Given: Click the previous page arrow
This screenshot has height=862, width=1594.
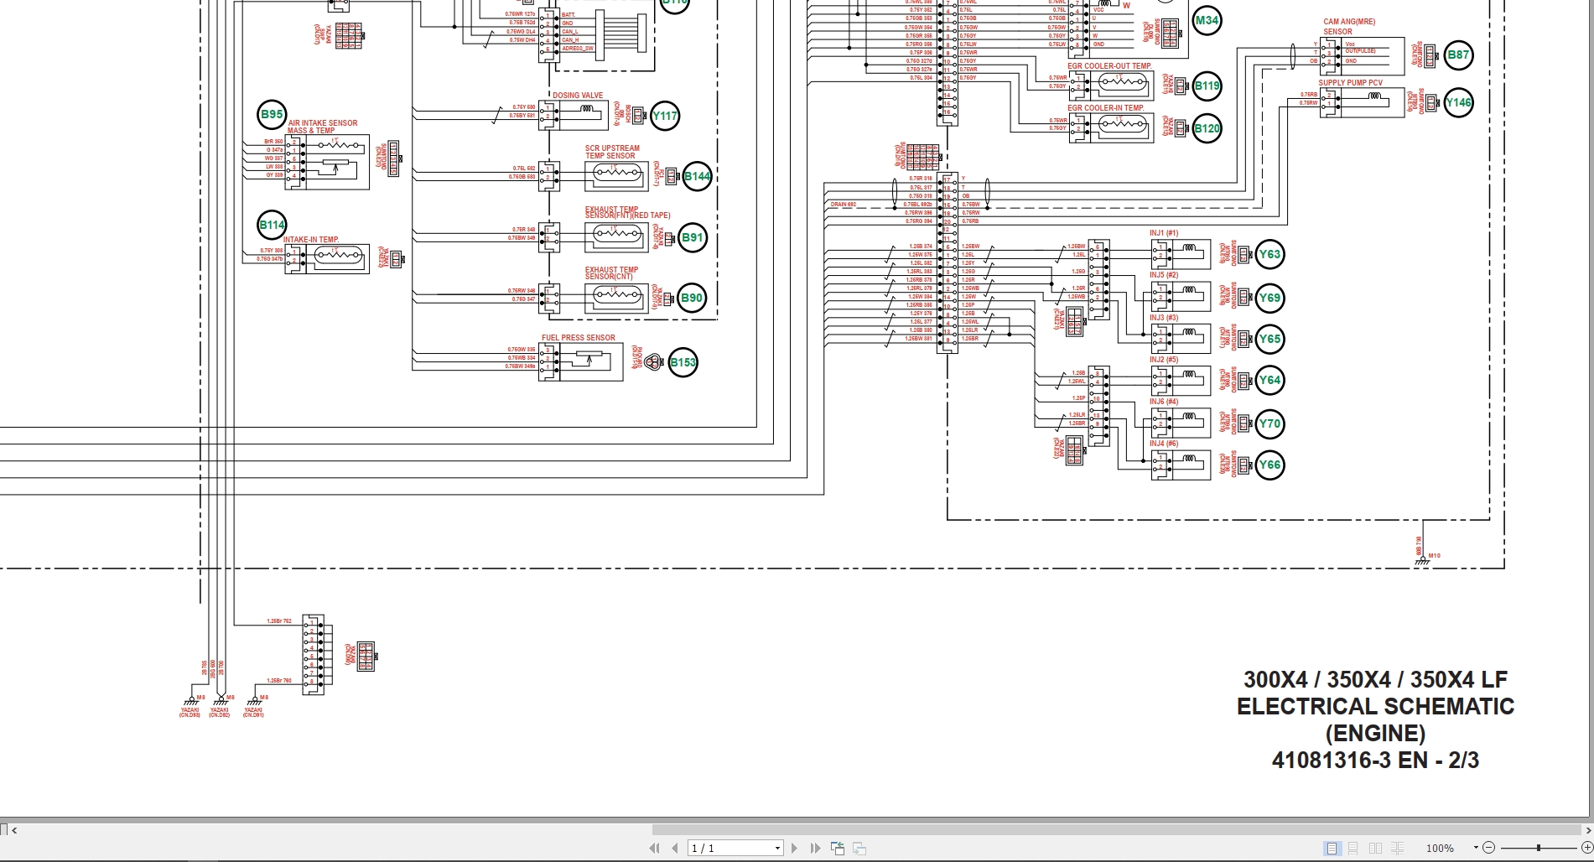Looking at the screenshot, I should point(675,849).
